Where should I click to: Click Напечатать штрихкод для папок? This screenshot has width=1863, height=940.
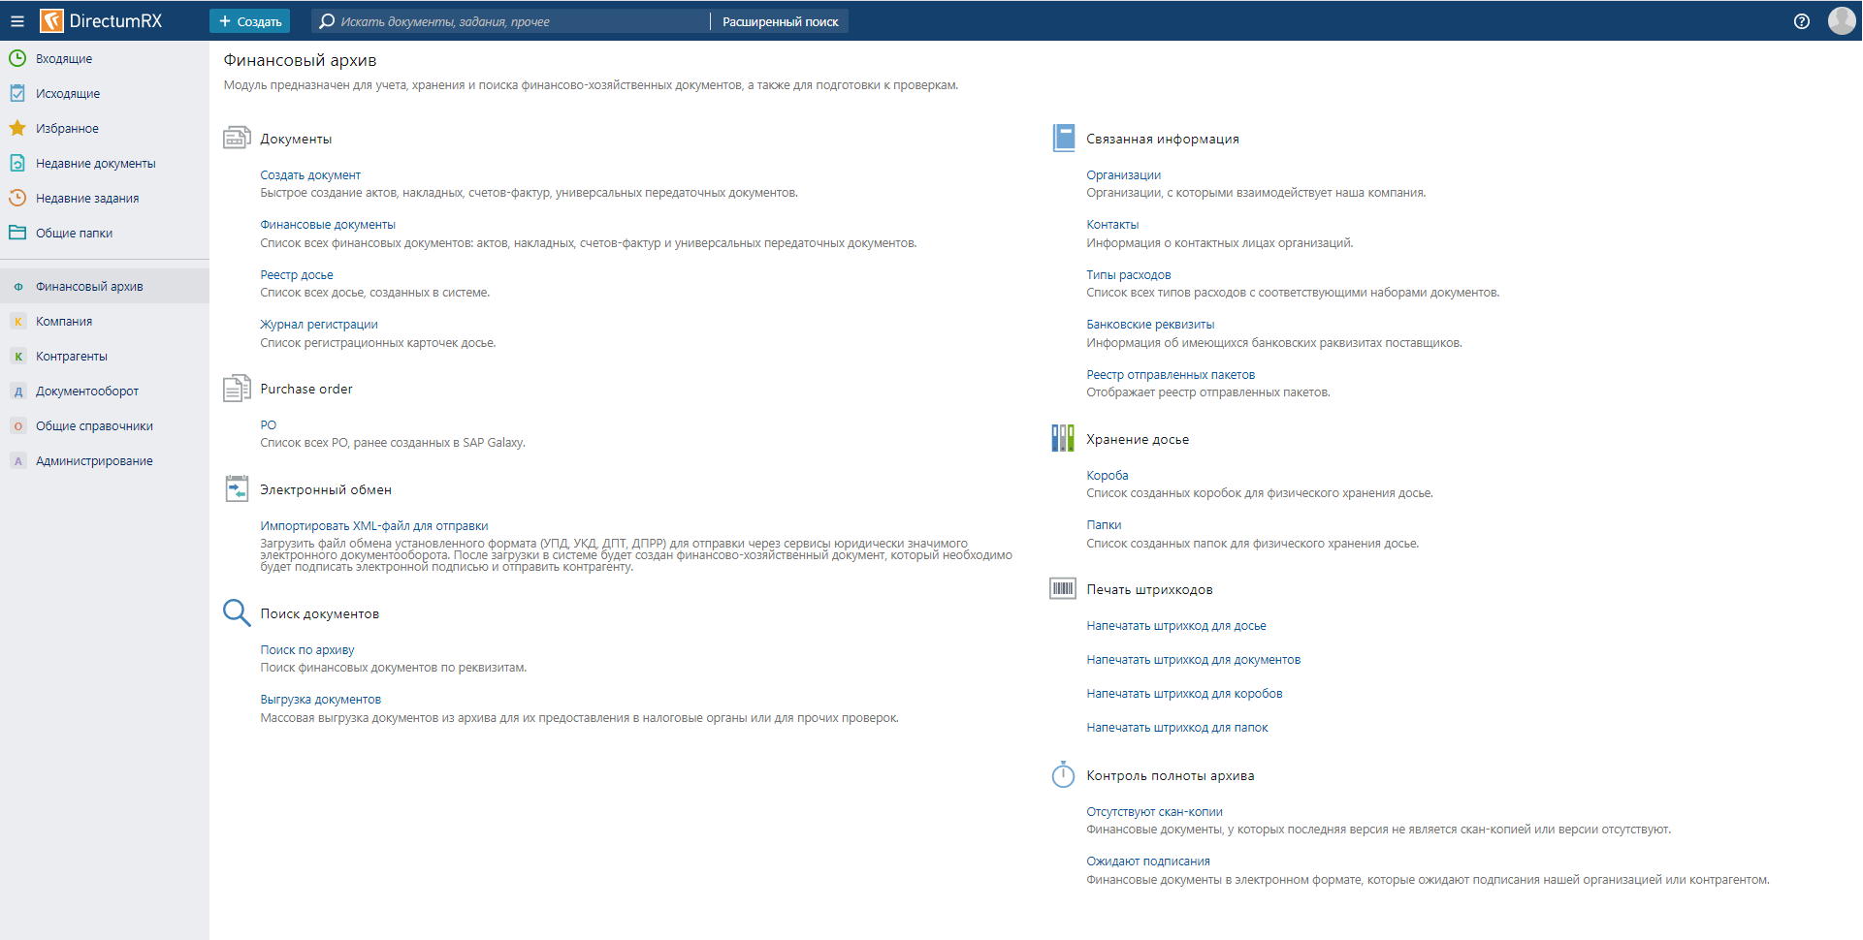pos(1177,728)
